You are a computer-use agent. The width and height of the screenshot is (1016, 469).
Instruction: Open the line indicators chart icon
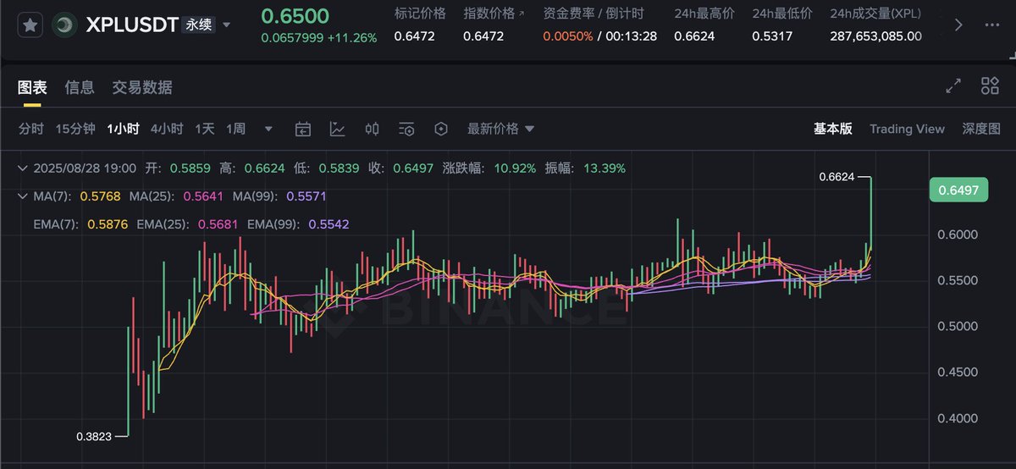point(337,129)
